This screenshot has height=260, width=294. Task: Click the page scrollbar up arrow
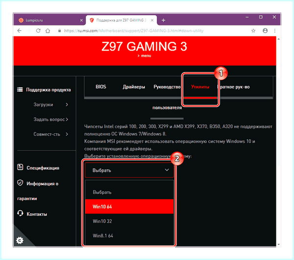(x=279, y=39)
